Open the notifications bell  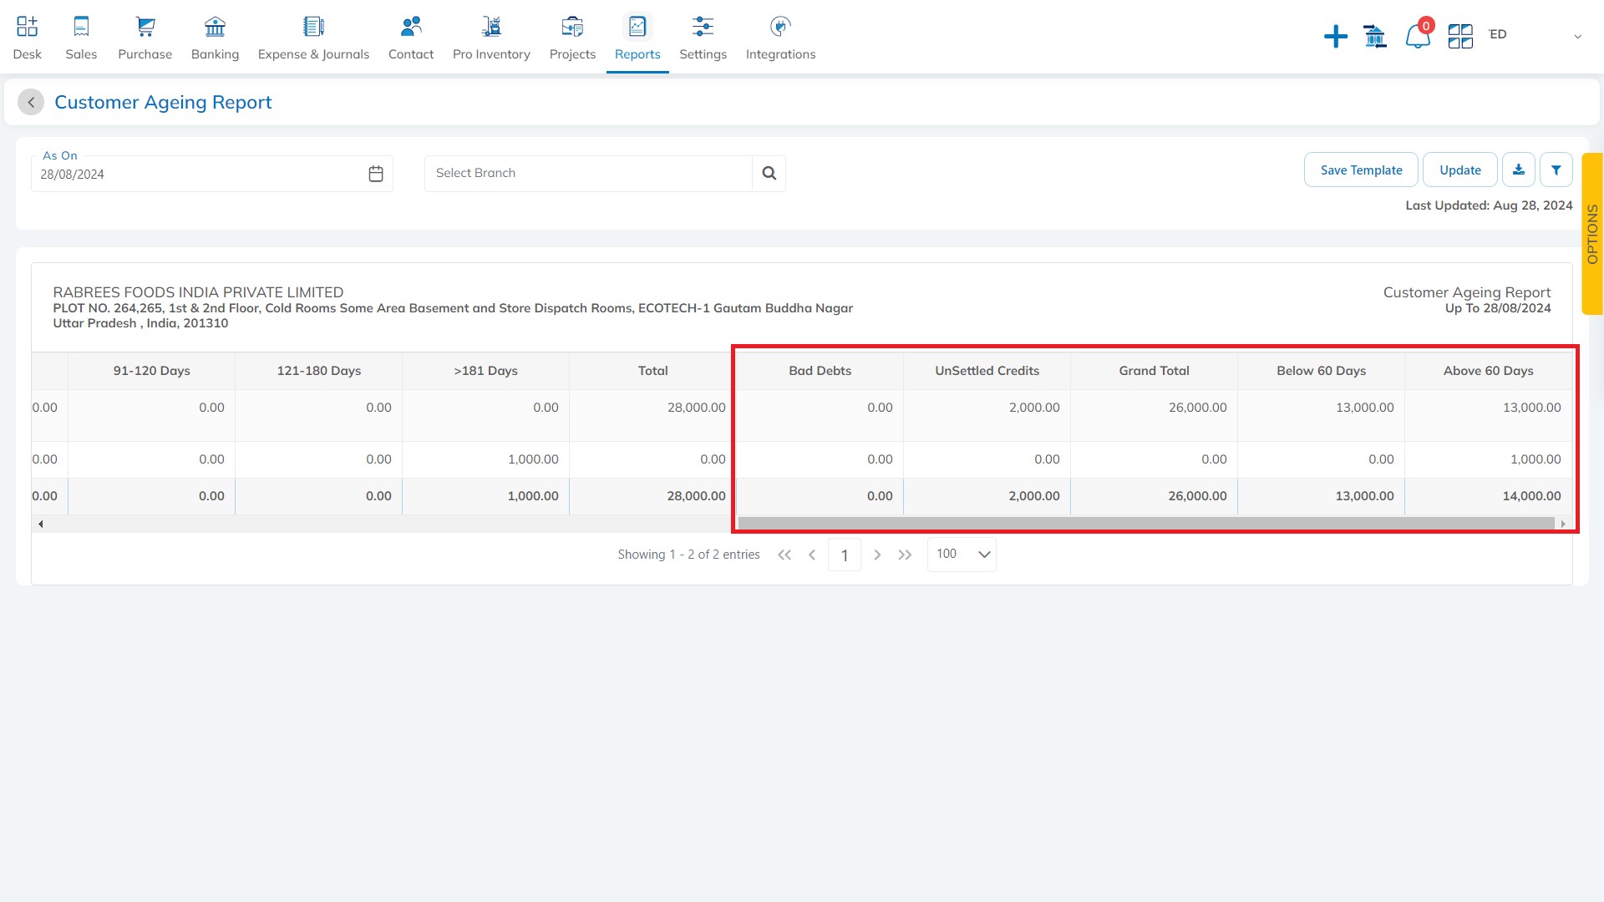pos(1418,36)
